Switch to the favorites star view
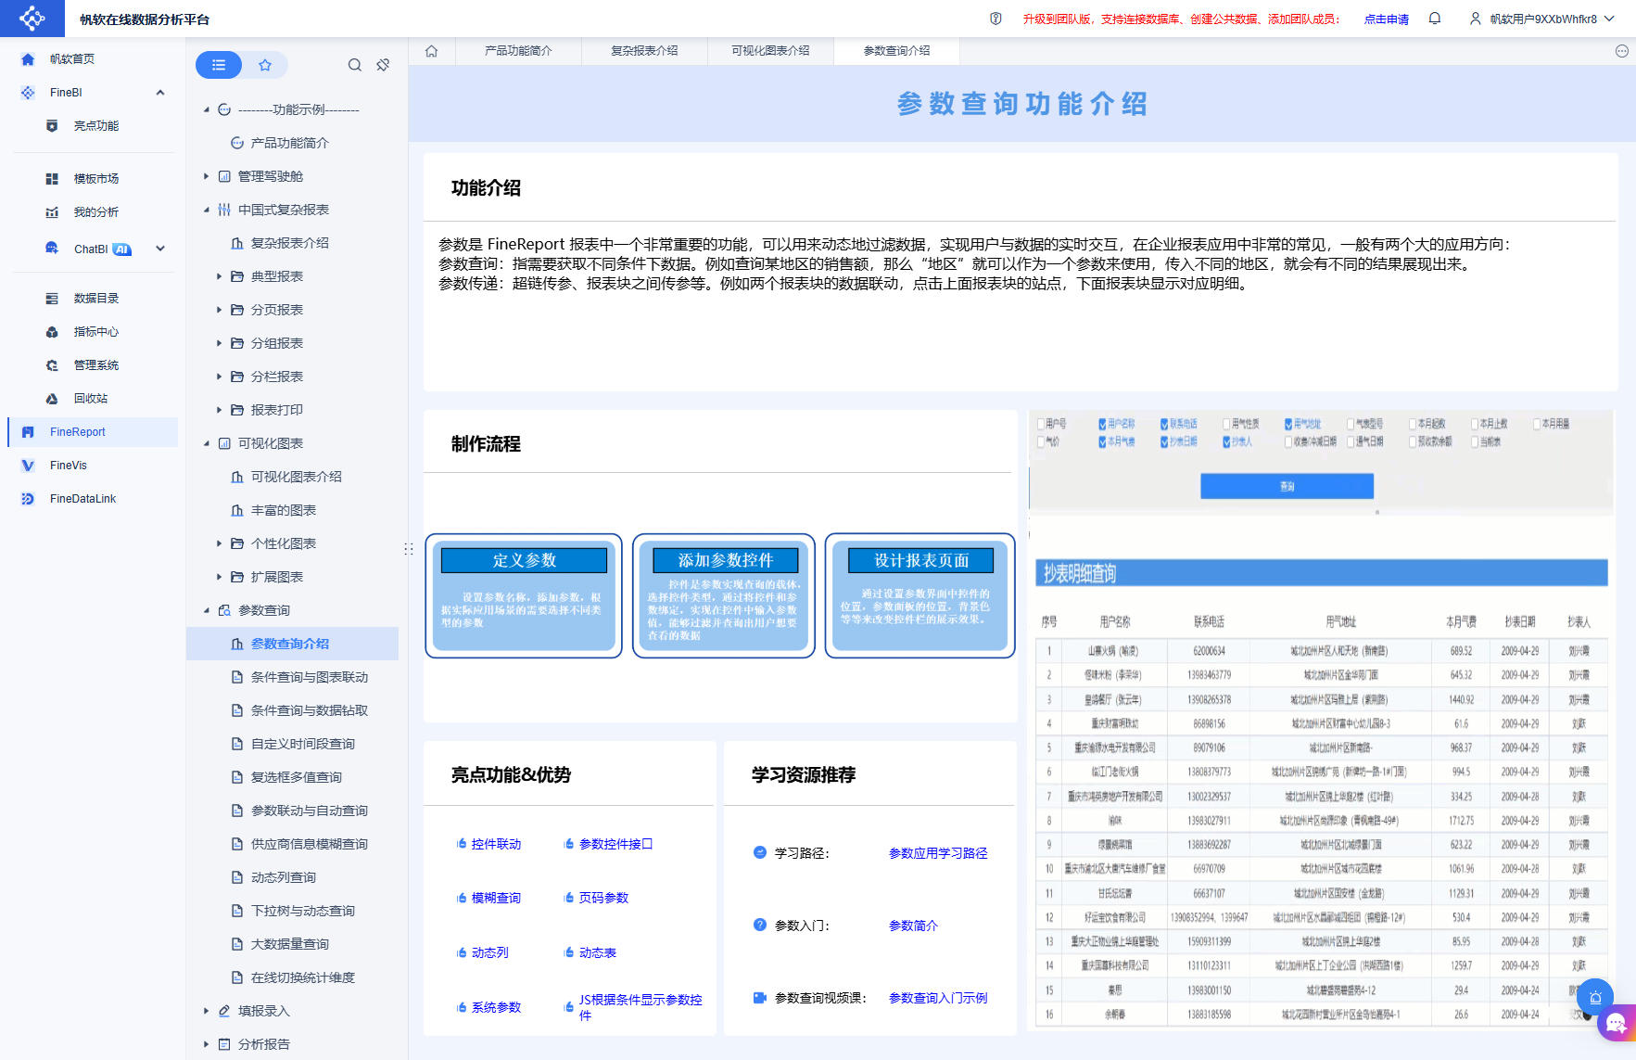This screenshot has height=1060, width=1636. [x=265, y=65]
